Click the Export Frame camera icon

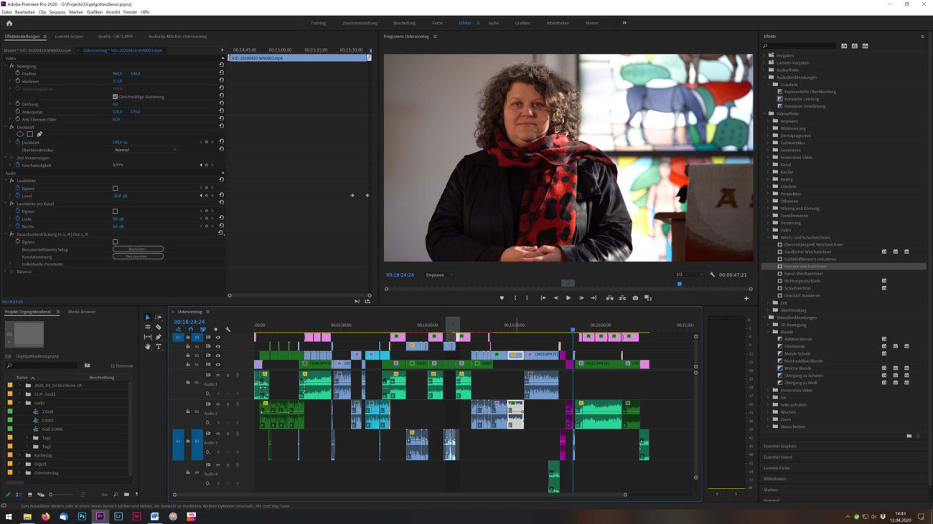635,298
